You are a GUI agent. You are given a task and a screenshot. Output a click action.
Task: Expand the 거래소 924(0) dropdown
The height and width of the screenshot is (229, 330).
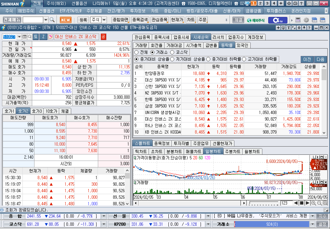[312, 224]
